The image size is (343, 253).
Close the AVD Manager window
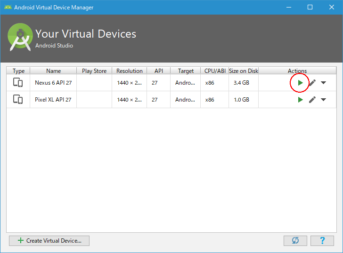tap(331, 7)
